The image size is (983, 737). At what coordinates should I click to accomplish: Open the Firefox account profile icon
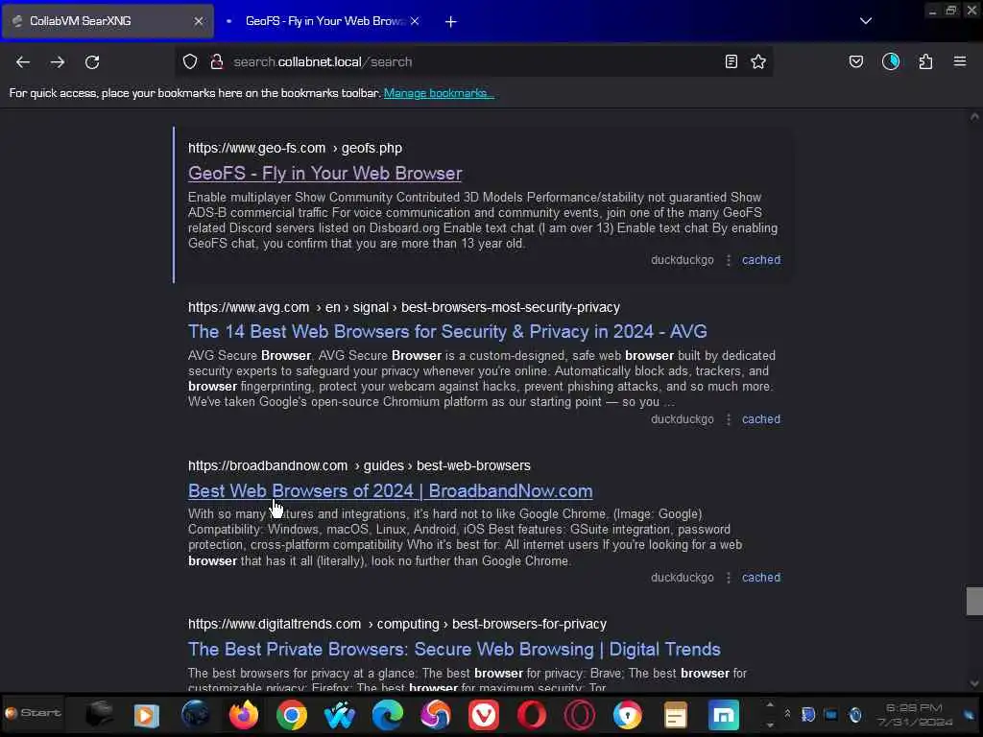891,61
